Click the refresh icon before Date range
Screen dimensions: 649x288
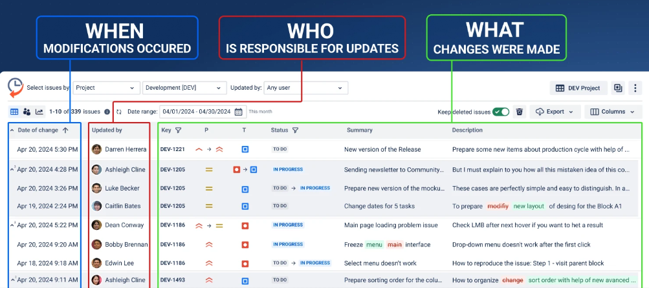tap(119, 112)
